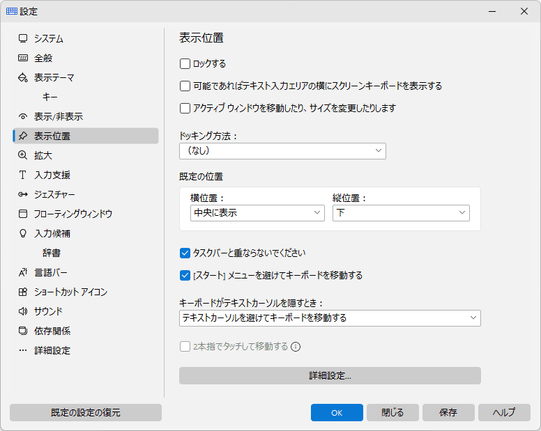Click the gesture arrow icon beside ジェスチャー
This screenshot has width=541, height=431.
click(x=23, y=194)
